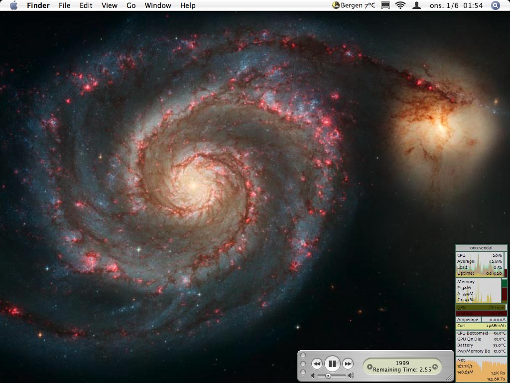
Task: Click the Cur: 2968mAh capacity bar
Action: pyautogui.click(x=481, y=326)
